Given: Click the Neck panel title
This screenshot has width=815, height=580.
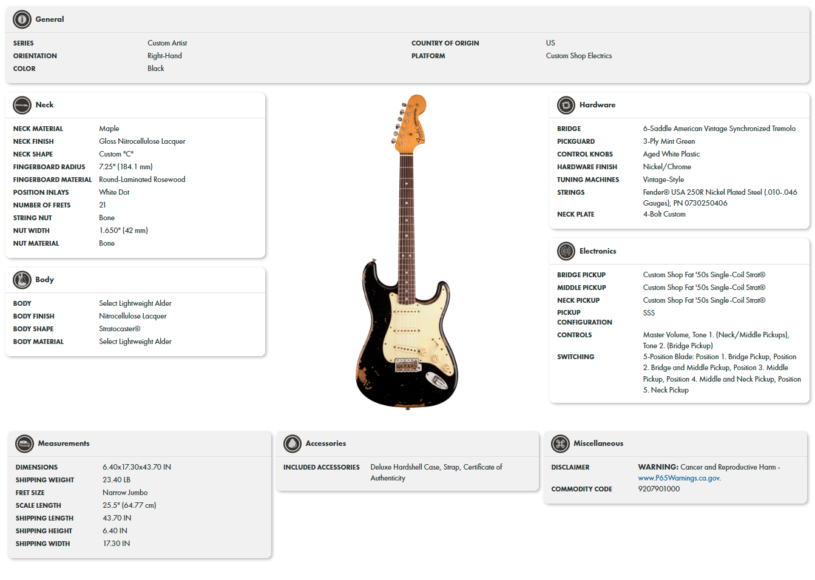Looking at the screenshot, I should coord(45,104).
